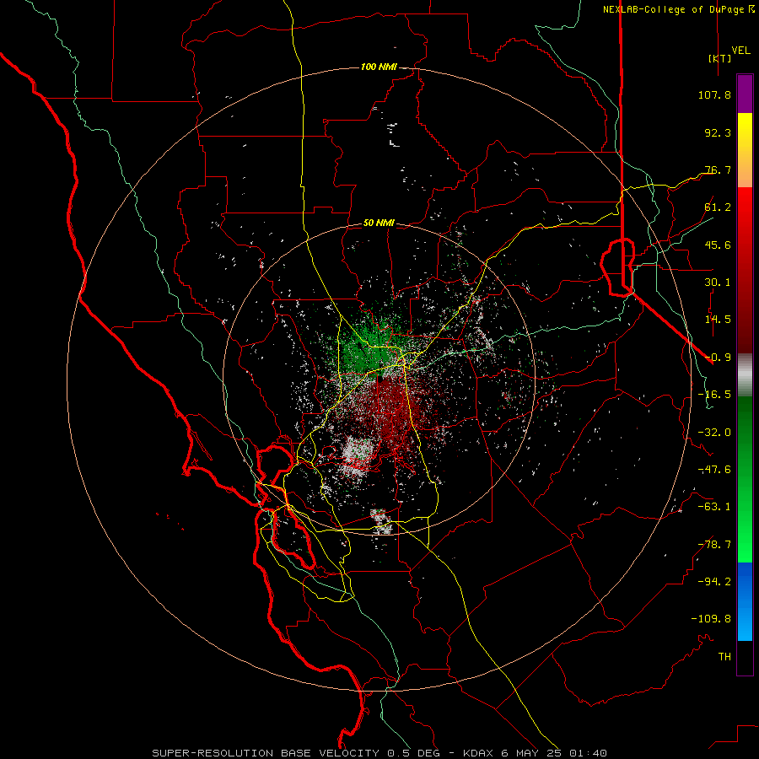Viewport: 759px width, 759px height.
Task: Pick the light blue segment near -109.8
Action: tap(745, 622)
